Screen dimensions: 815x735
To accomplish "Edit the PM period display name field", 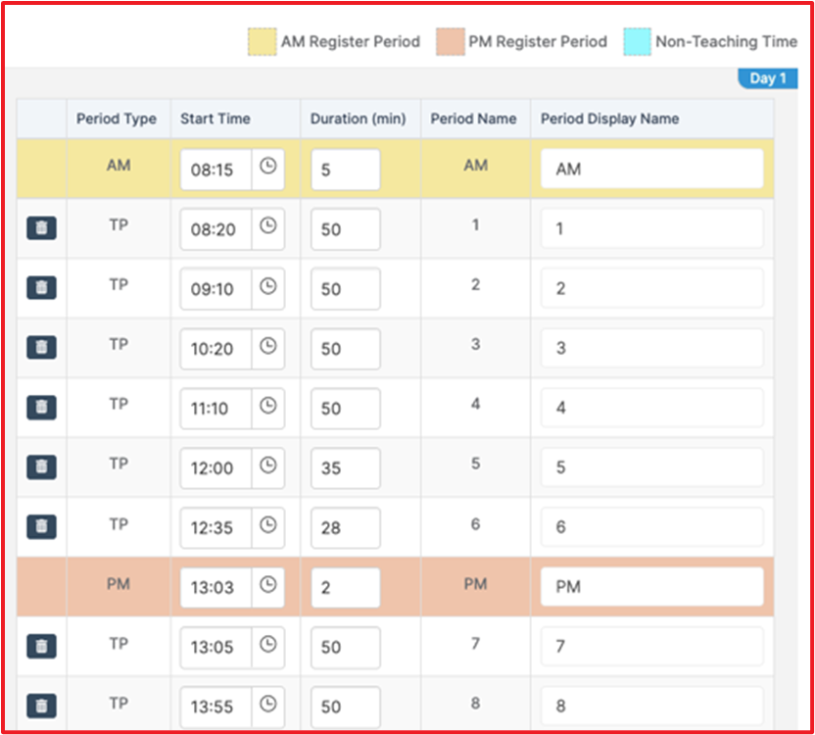I will click(x=652, y=587).
